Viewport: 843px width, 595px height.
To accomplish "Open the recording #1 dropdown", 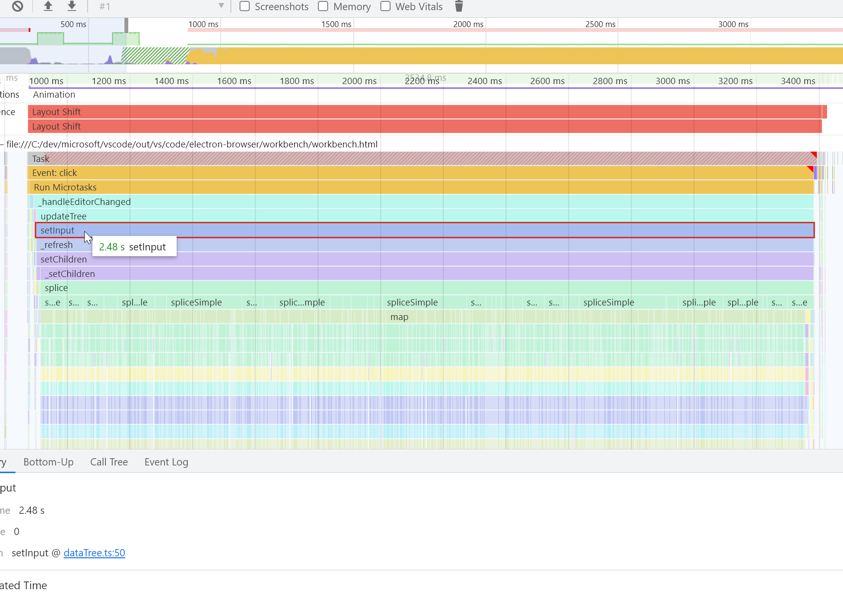I will [x=162, y=6].
